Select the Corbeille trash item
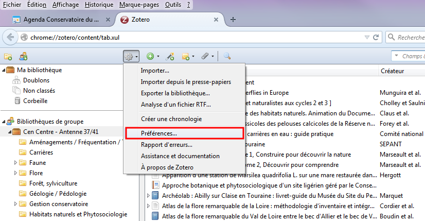The height and width of the screenshot is (221, 425). (x=34, y=100)
